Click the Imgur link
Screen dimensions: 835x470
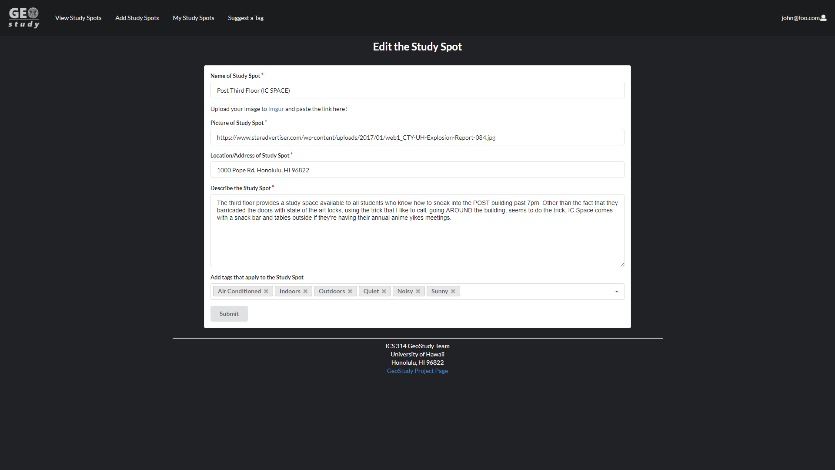(x=276, y=108)
